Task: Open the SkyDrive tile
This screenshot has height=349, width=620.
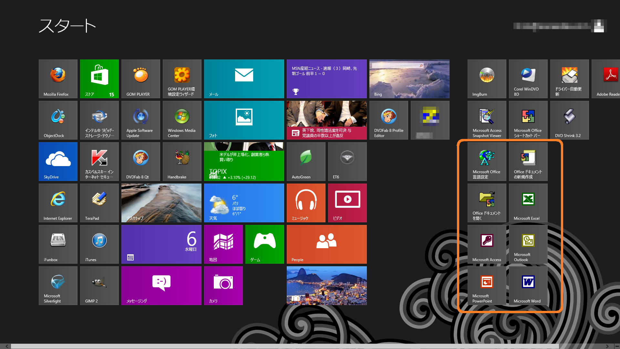Action: pos(58,161)
